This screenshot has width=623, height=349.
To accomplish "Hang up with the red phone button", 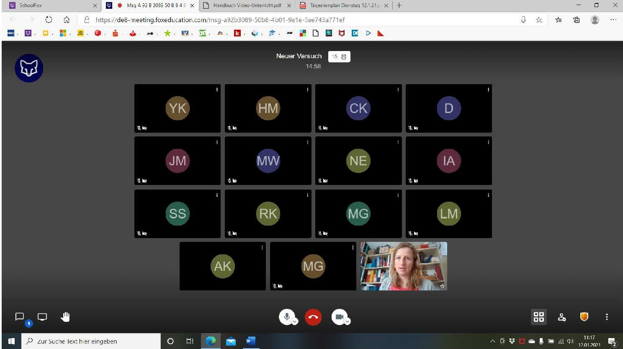I will (313, 317).
